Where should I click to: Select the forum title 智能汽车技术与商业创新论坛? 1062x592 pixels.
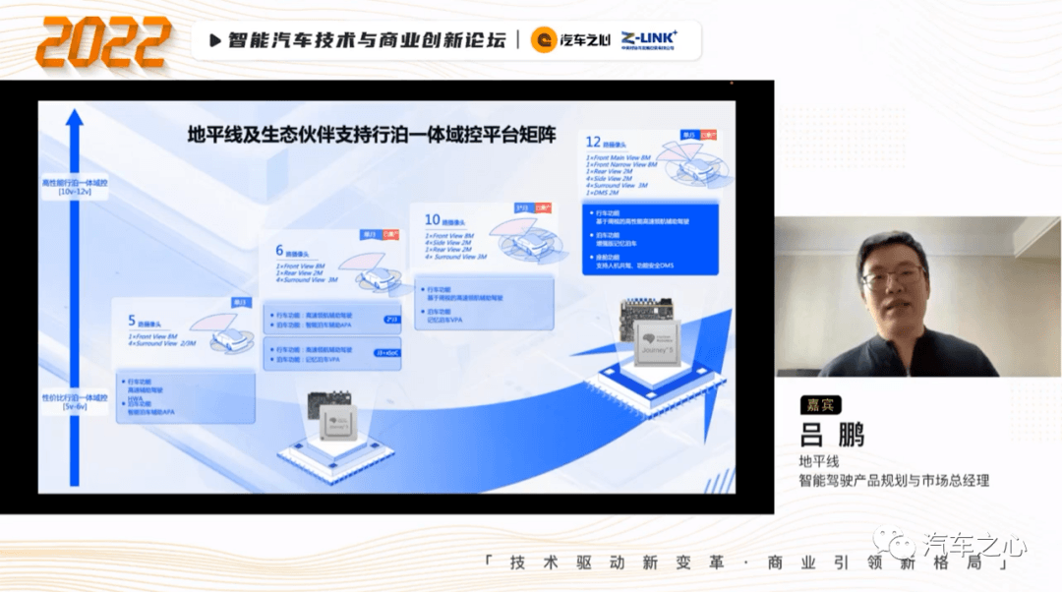[367, 40]
